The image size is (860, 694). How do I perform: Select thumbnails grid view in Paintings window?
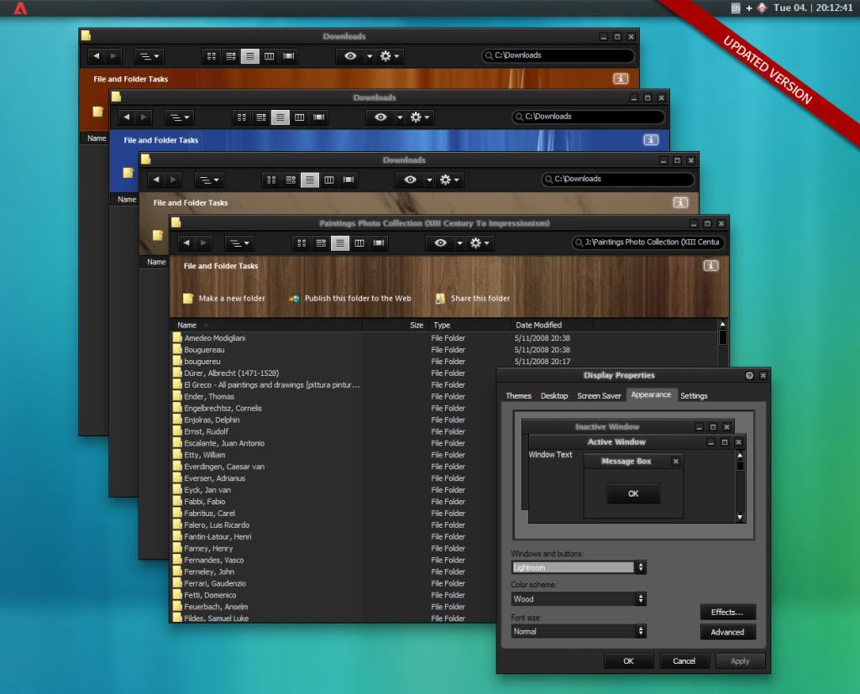pos(301,243)
